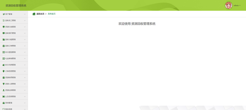The width and height of the screenshot is (246, 110).
Task: Click the clipboard icon beside 资源信息管理
Action: pos(4,78)
